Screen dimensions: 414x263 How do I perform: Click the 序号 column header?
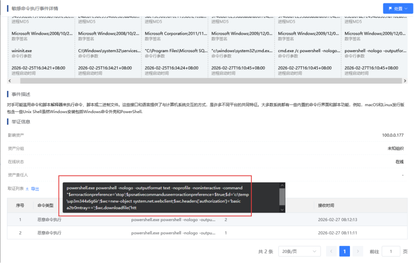(x=20, y=205)
